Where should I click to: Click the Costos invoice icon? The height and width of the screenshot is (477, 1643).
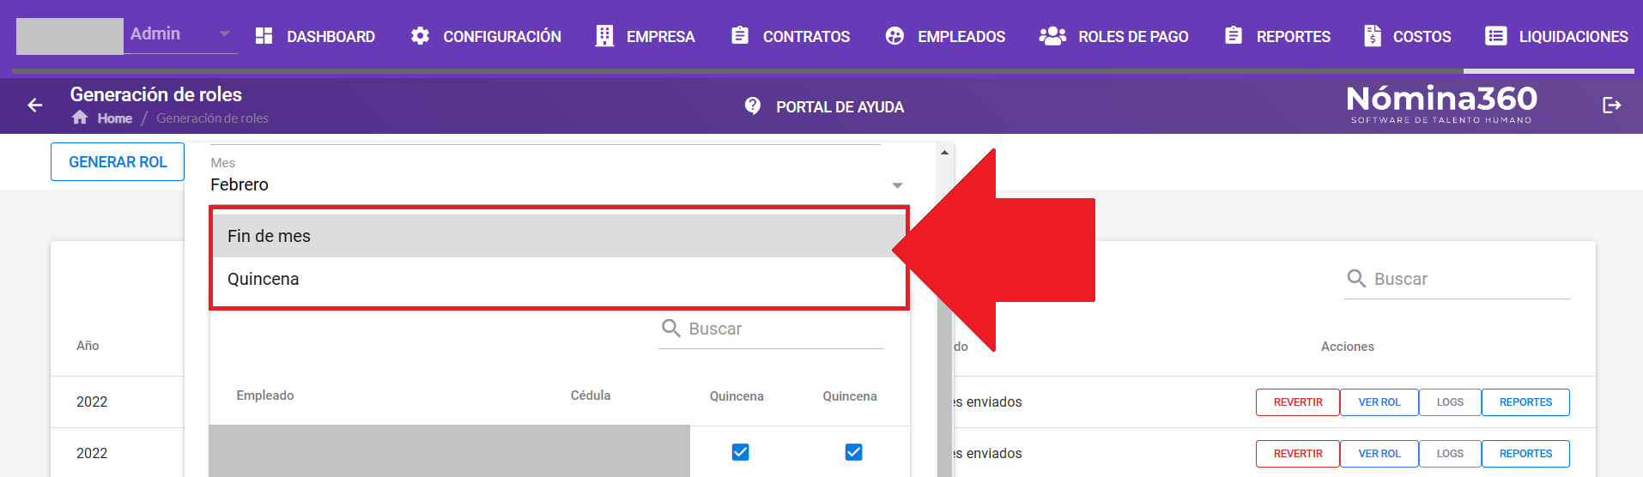pos(1373,36)
